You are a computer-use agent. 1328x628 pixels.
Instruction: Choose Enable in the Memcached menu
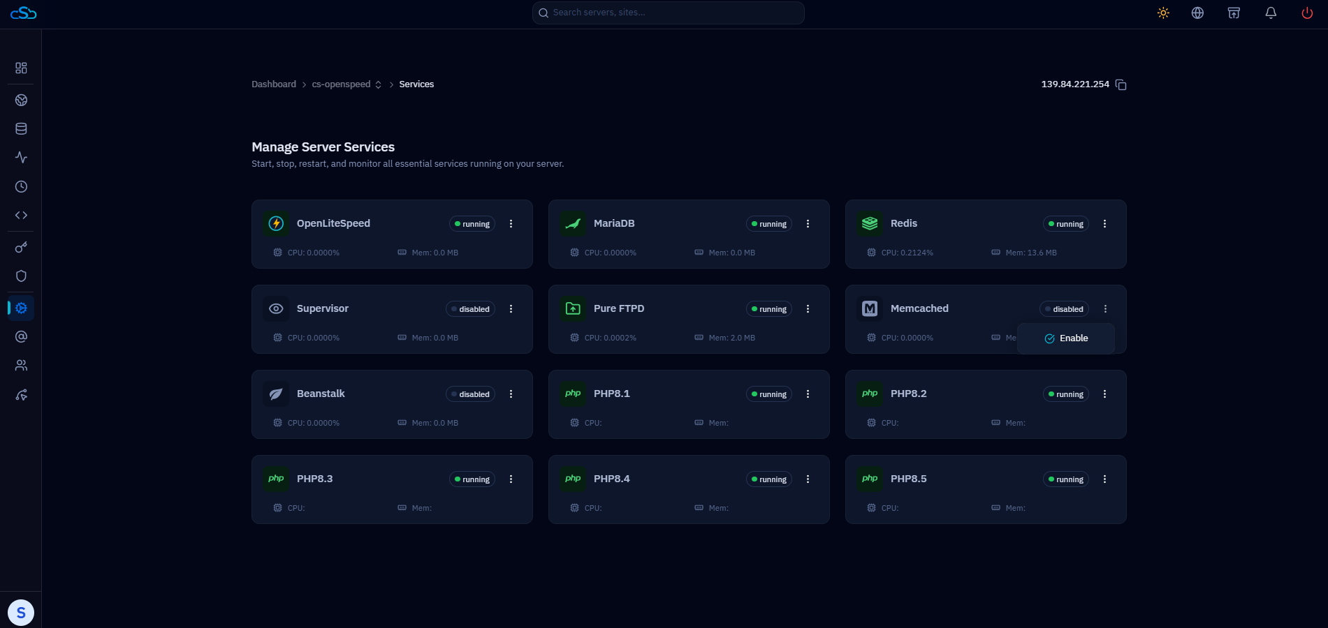click(1066, 338)
